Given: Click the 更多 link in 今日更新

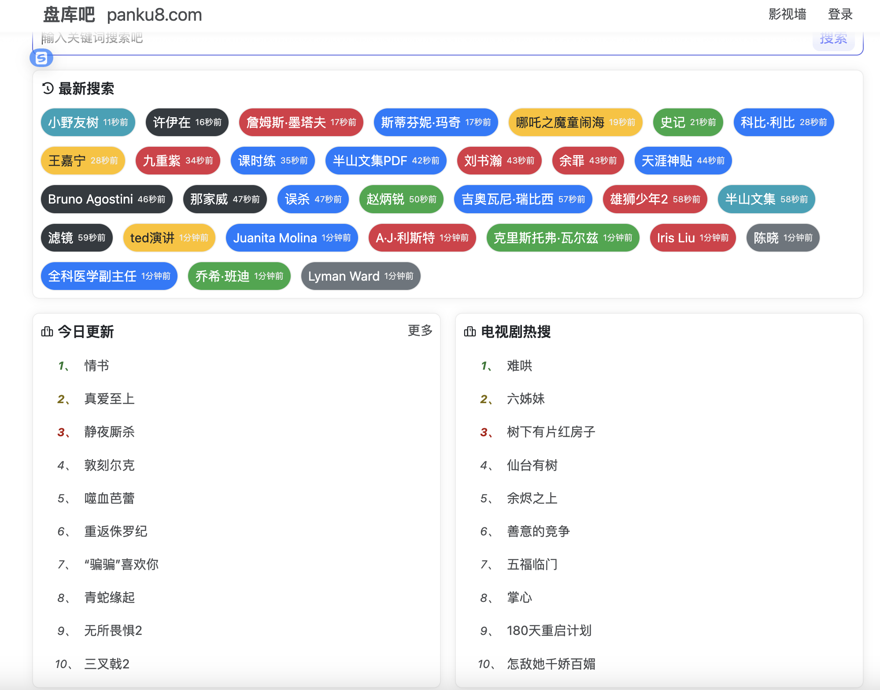Looking at the screenshot, I should point(420,330).
